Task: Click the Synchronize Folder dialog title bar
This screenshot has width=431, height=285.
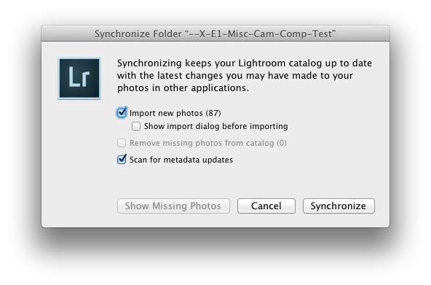Action: click(215, 34)
